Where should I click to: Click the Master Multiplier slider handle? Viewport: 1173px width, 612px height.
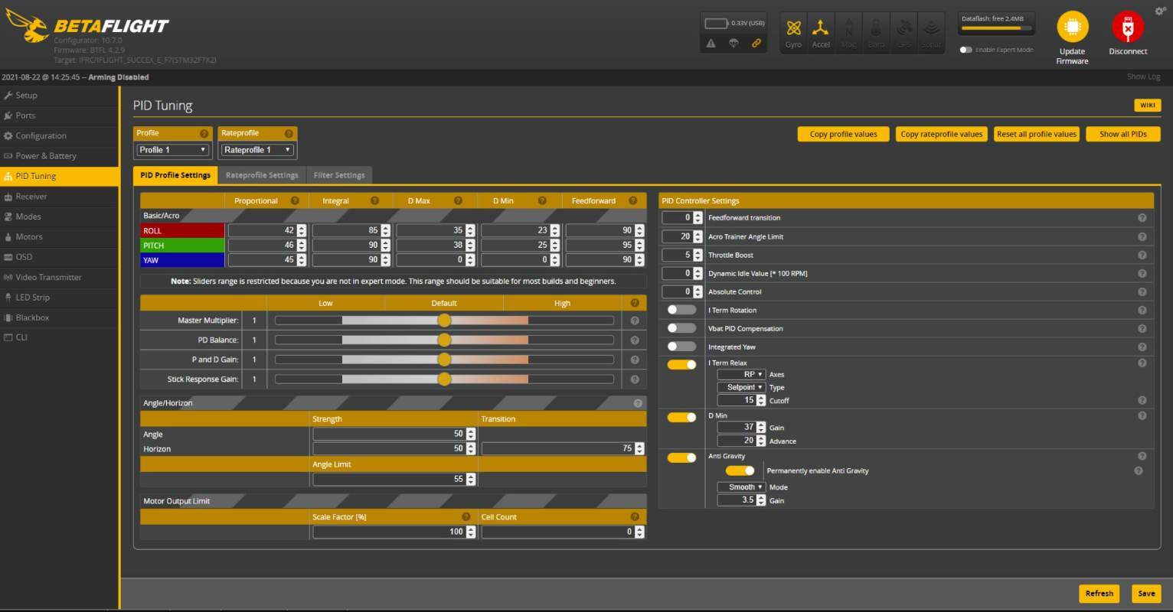444,321
